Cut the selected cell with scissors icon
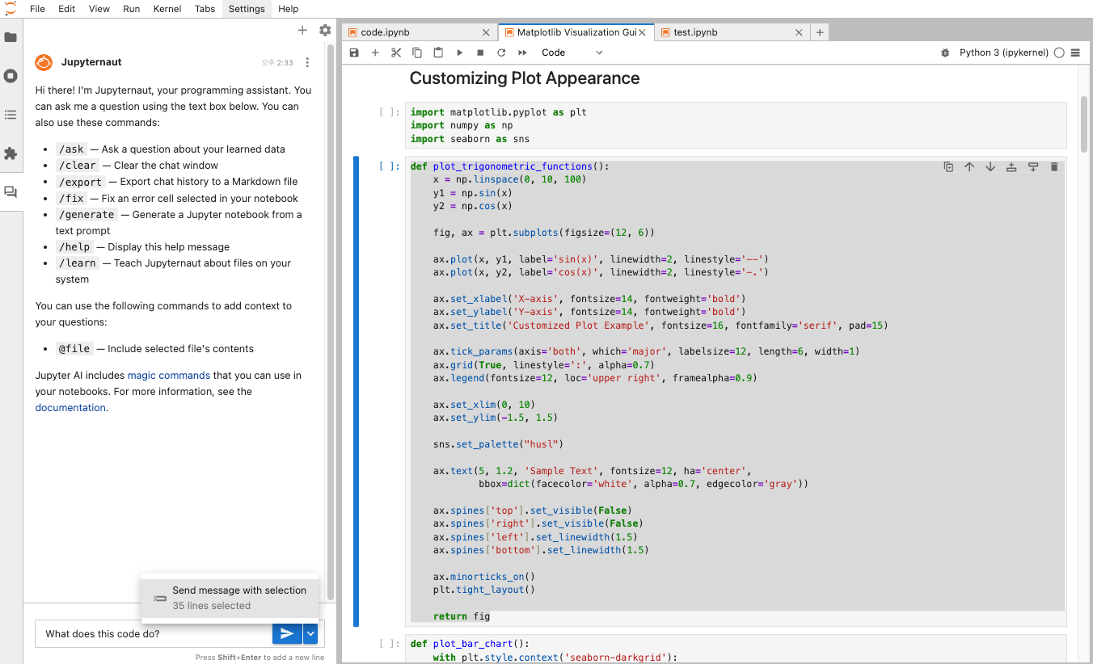This screenshot has width=1093, height=664. 396,52
